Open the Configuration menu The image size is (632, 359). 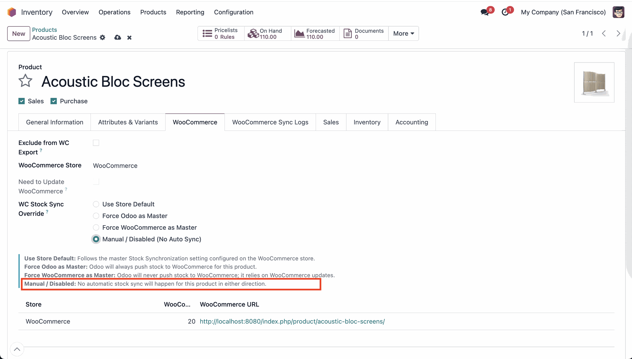click(x=234, y=12)
